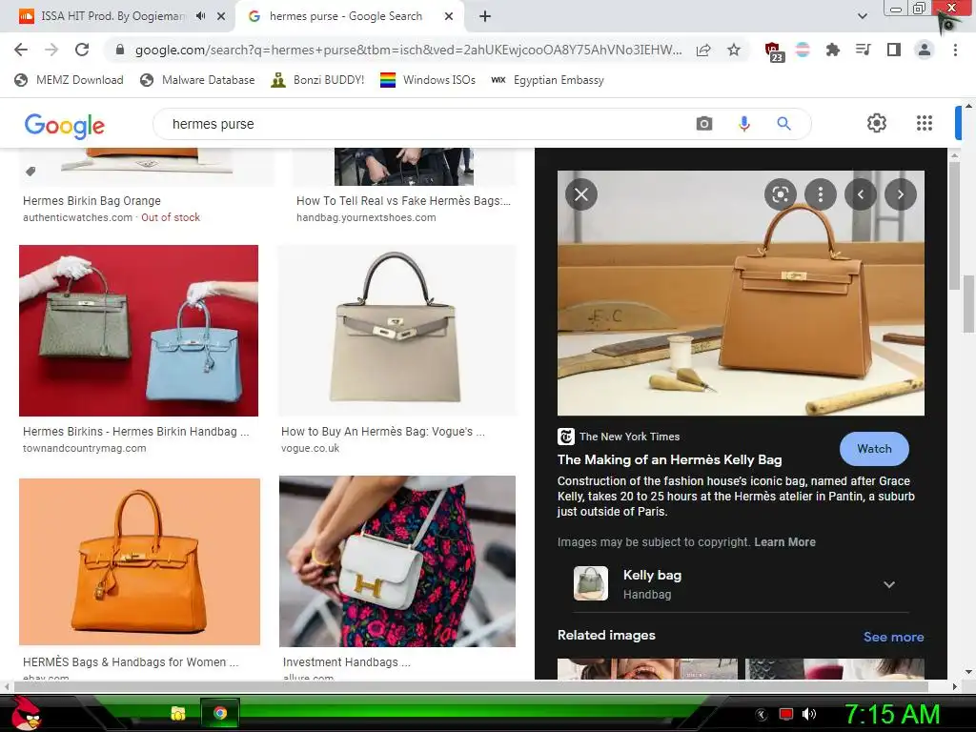The height and width of the screenshot is (732, 976).
Task: Click the address bar URL
Action: tap(408, 50)
